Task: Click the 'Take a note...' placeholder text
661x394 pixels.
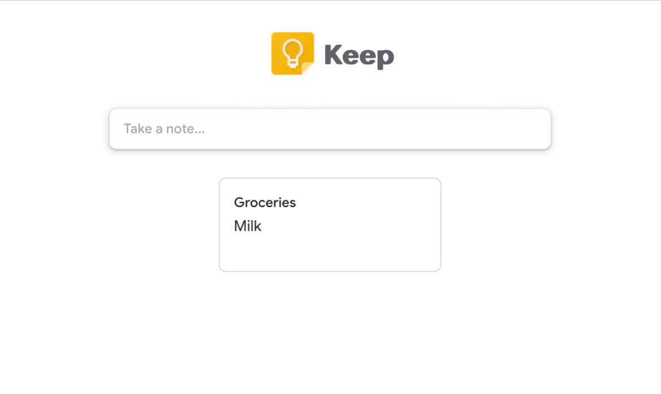Action: click(164, 129)
